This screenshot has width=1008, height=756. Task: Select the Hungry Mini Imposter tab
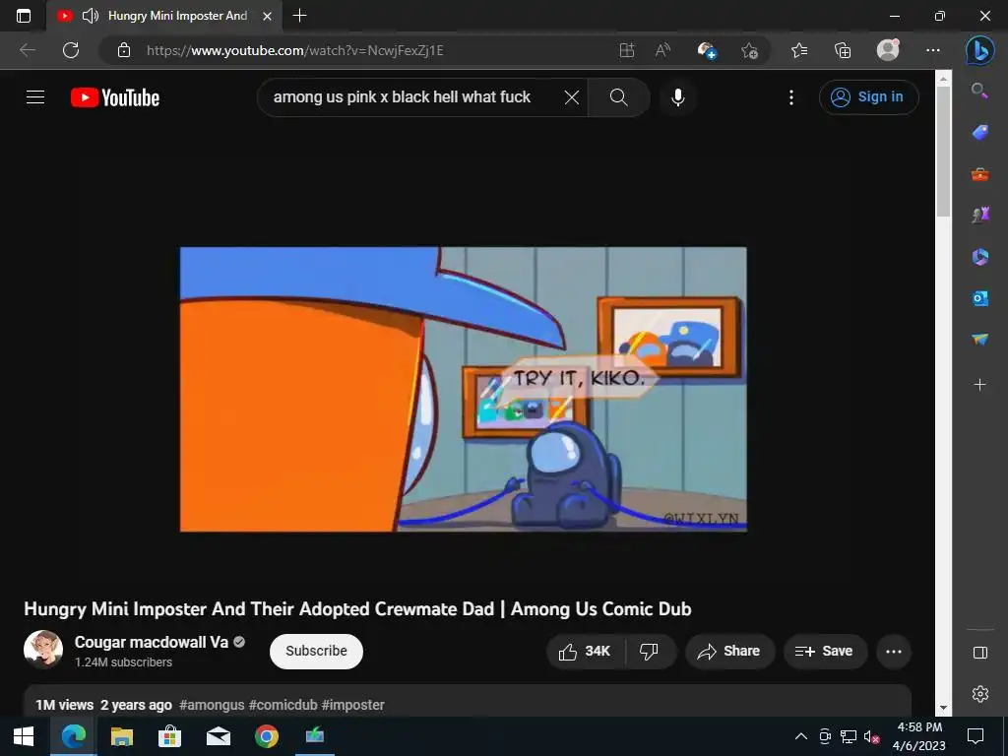164,16
